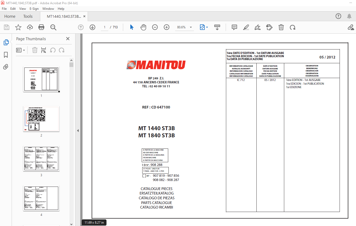Delete page using toolbar trash icon
The height and width of the screenshot is (226, 356).
tap(281, 27)
